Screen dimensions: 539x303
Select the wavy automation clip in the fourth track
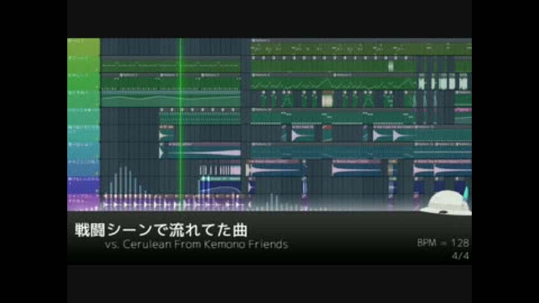click(x=171, y=99)
